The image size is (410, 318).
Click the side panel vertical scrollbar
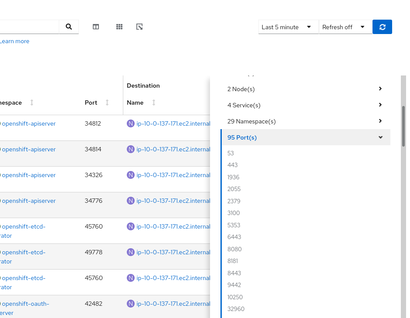[x=403, y=126]
